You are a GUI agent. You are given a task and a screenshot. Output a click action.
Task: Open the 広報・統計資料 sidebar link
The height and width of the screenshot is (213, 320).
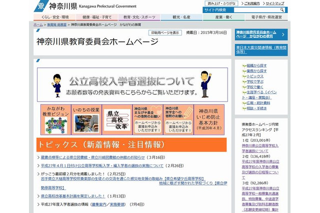point(258,103)
